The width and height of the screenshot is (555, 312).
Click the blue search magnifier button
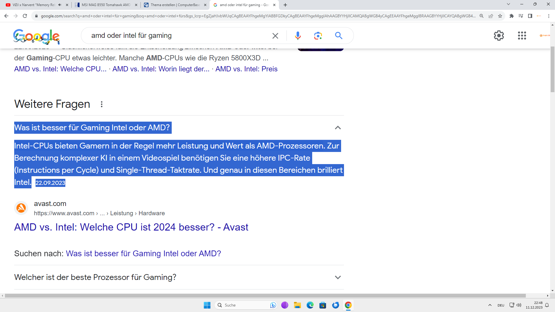[x=338, y=36]
